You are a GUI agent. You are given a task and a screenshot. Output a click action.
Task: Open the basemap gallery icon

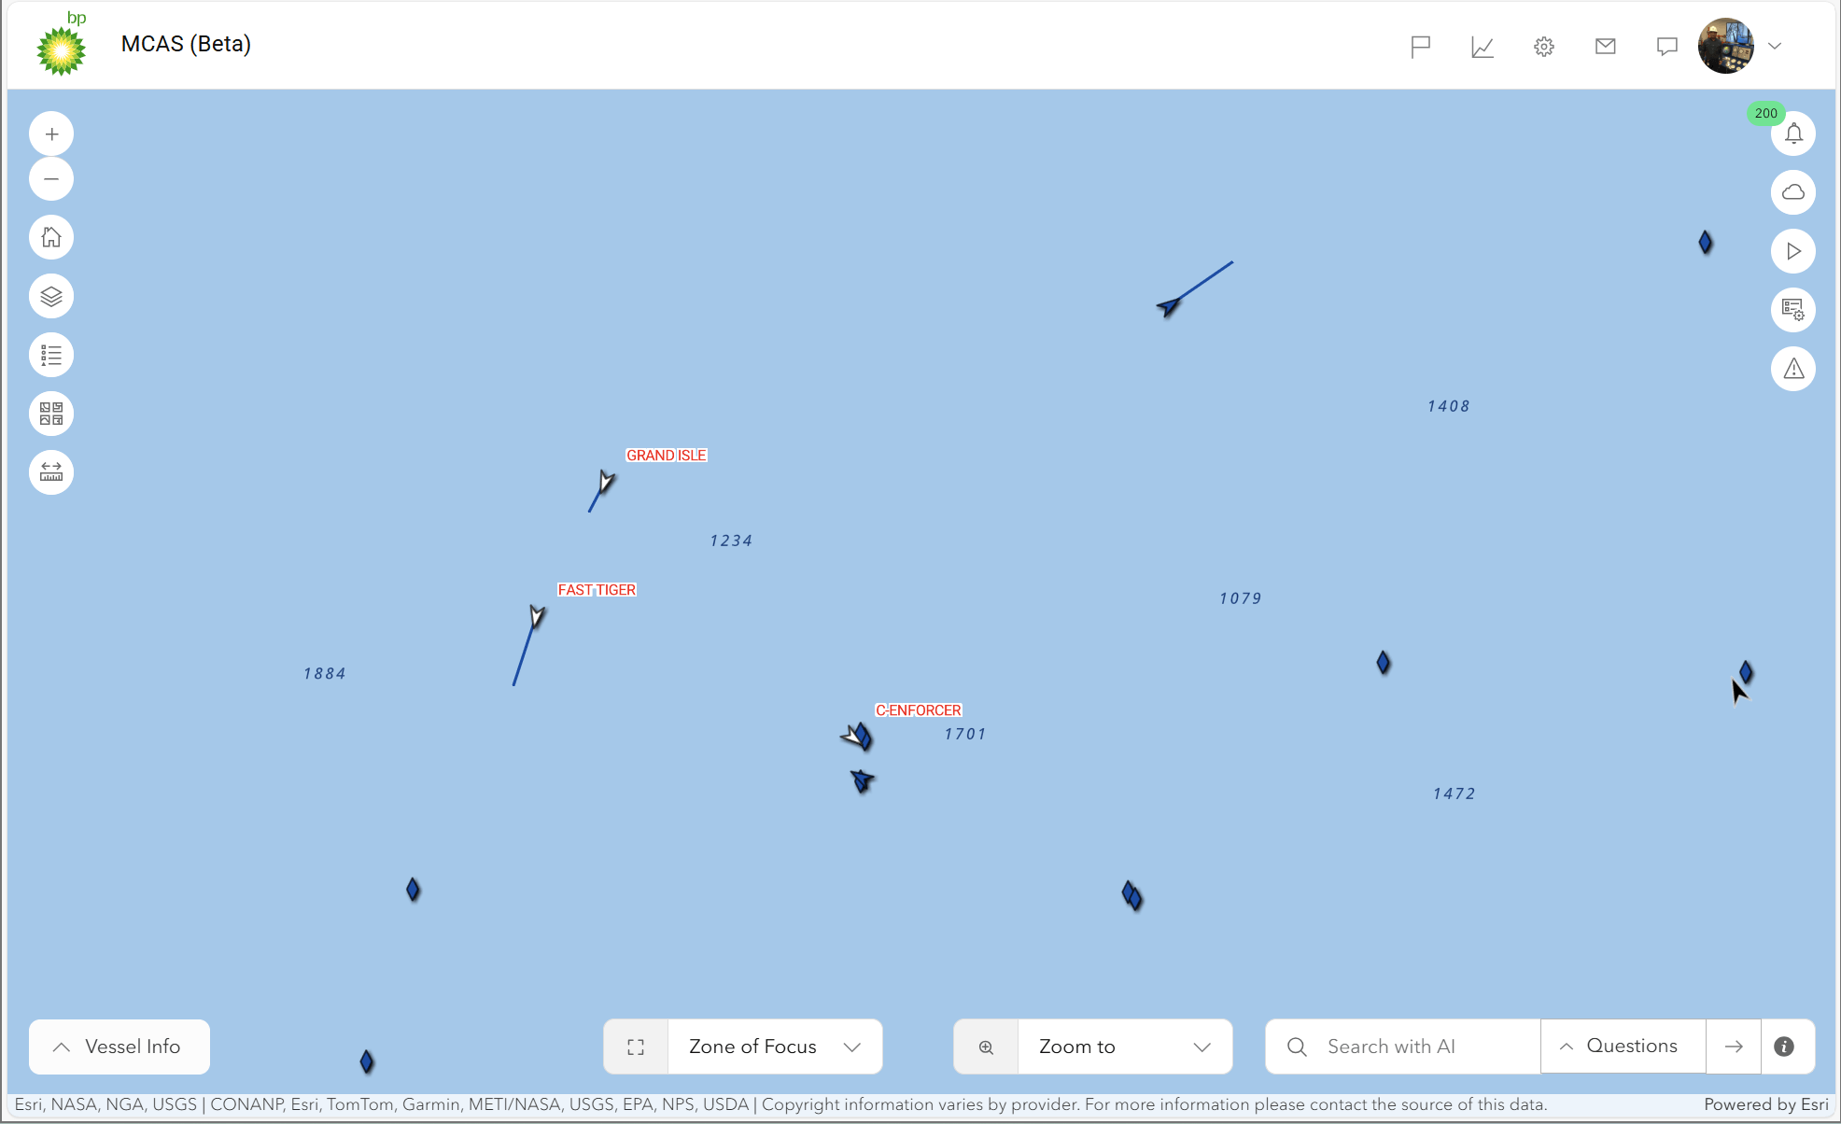click(51, 414)
